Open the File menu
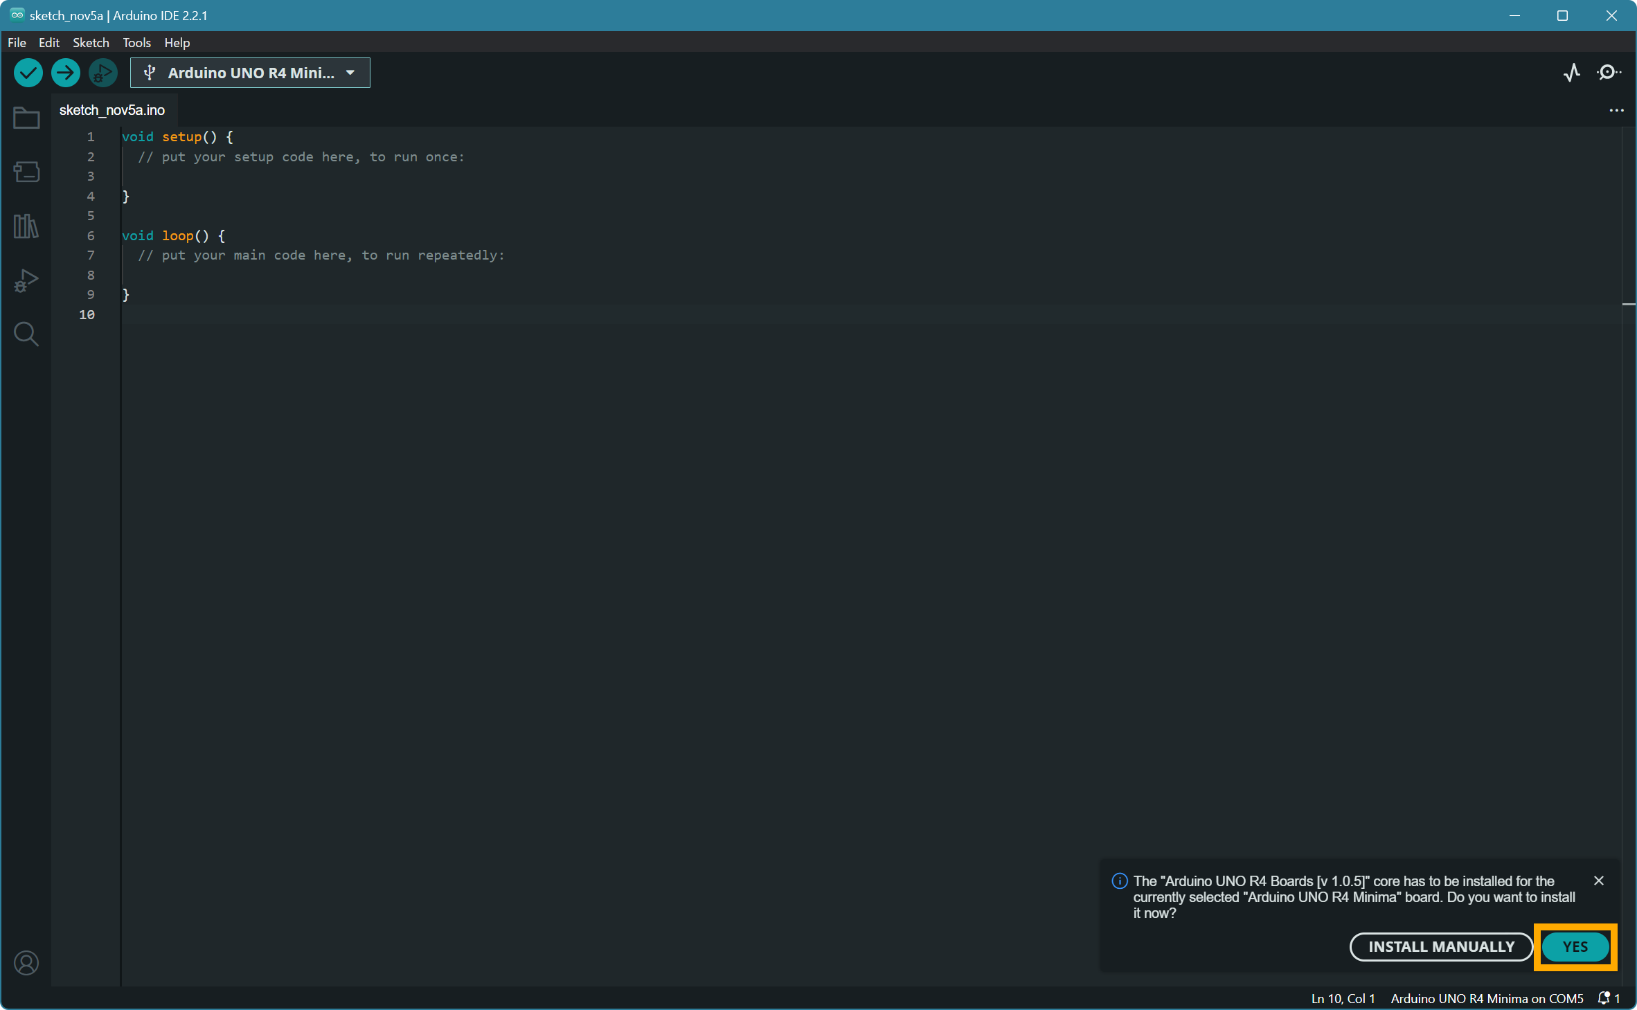 pyautogui.click(x=17, y=42)
